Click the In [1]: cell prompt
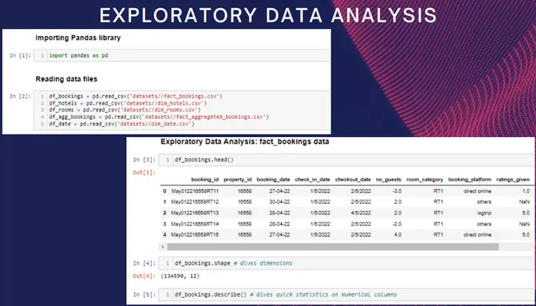The height and width of the screenshot is (306, 536). pyautogui.click(x=20, y=55)
